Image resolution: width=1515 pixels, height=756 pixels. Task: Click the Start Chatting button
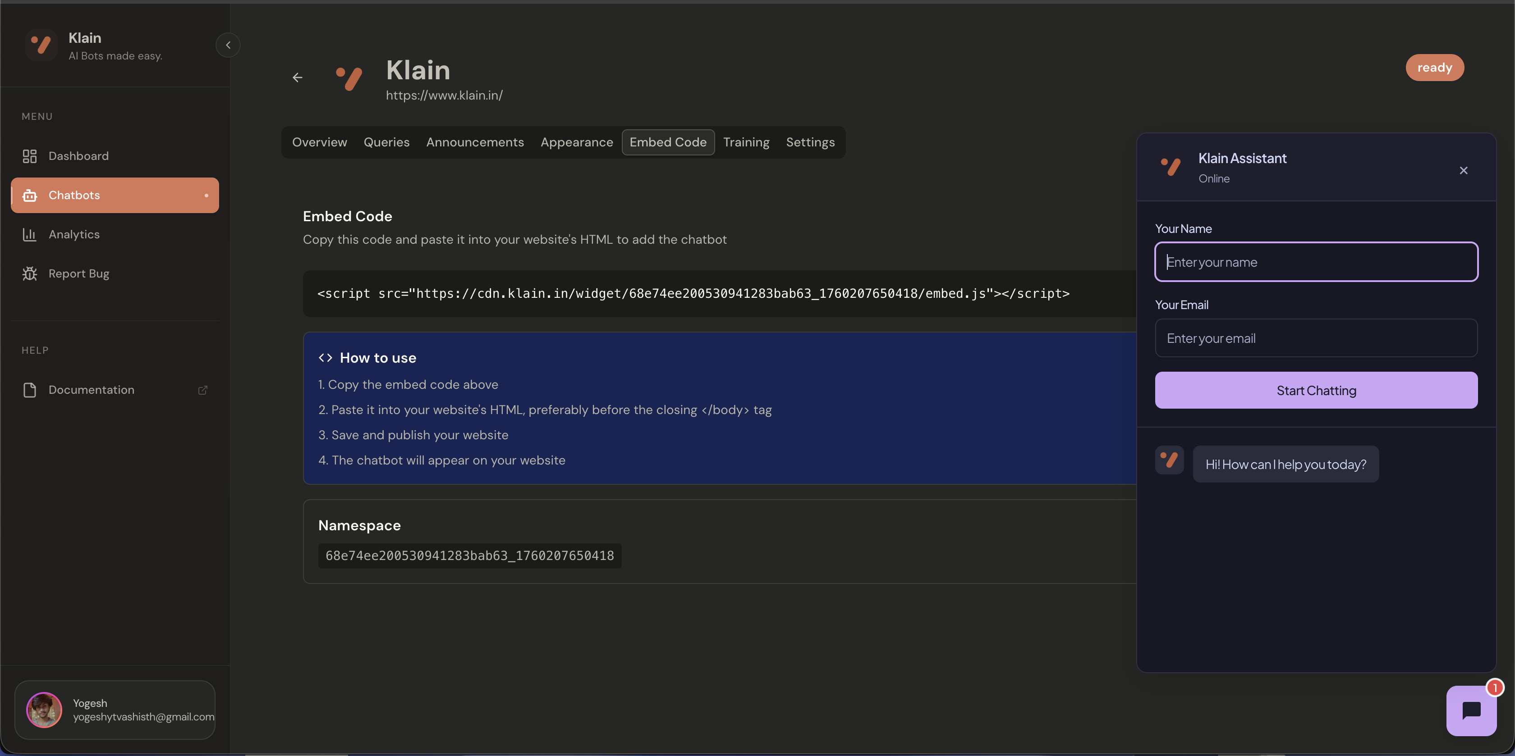1316,390
